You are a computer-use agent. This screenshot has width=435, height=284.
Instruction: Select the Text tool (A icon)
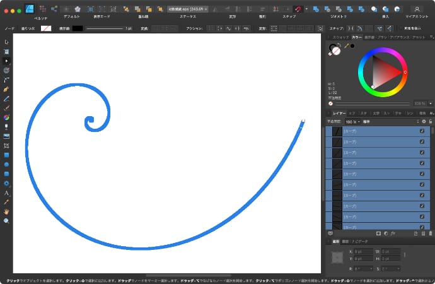click(6, 193)
